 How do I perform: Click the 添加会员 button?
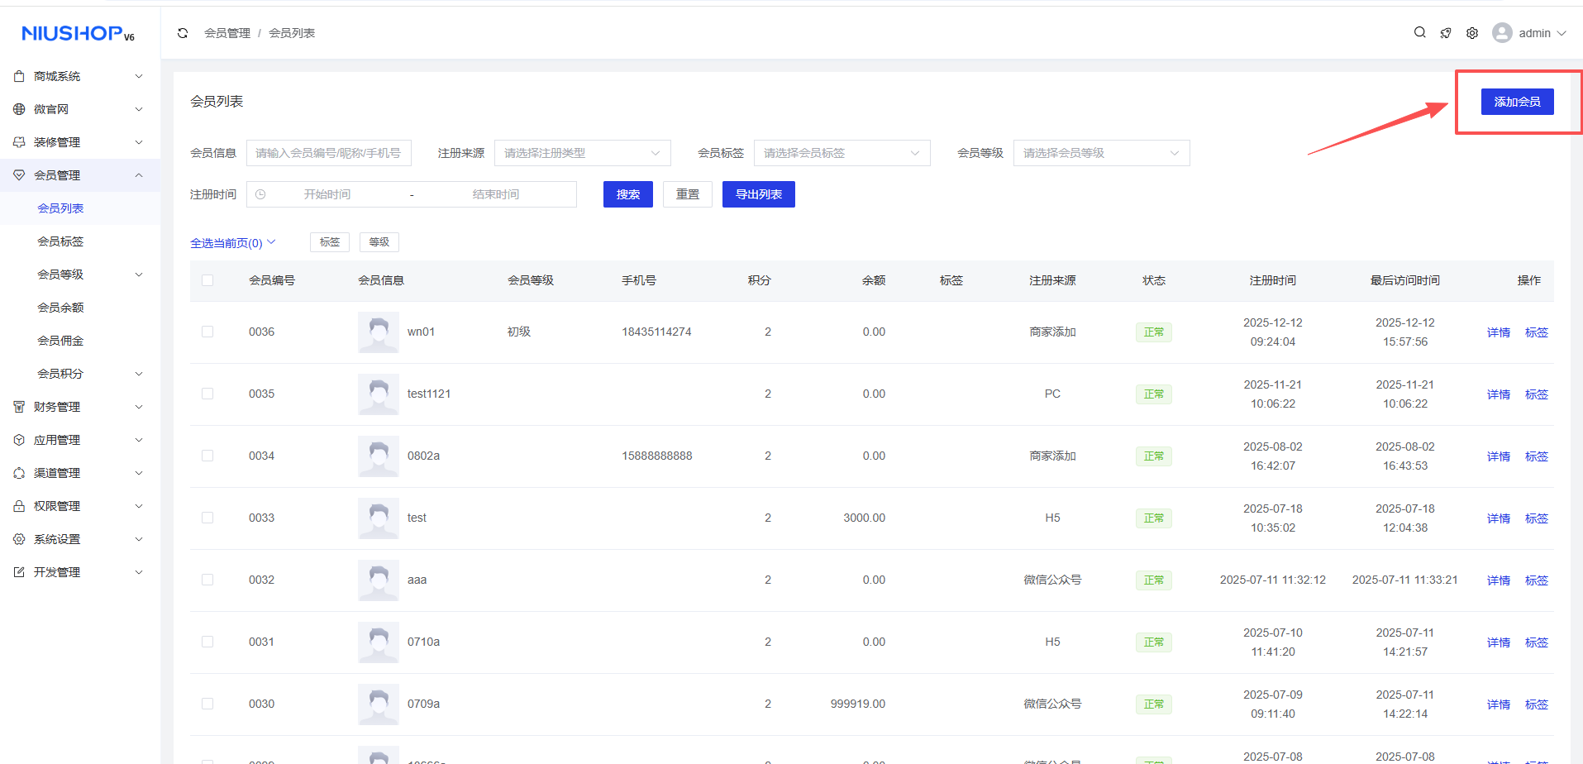coord(1517,102)
